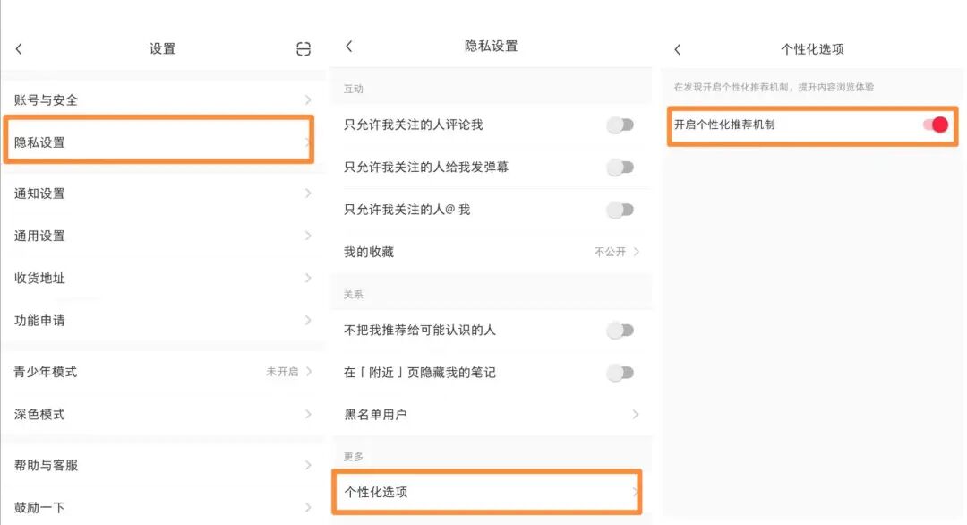Toggle 在附近页隐藏我的笔记 switch

(620, 372)
